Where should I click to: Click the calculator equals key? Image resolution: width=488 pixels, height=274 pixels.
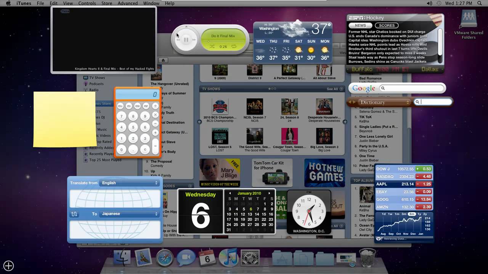pyautogui.click(x=155, y=145)
